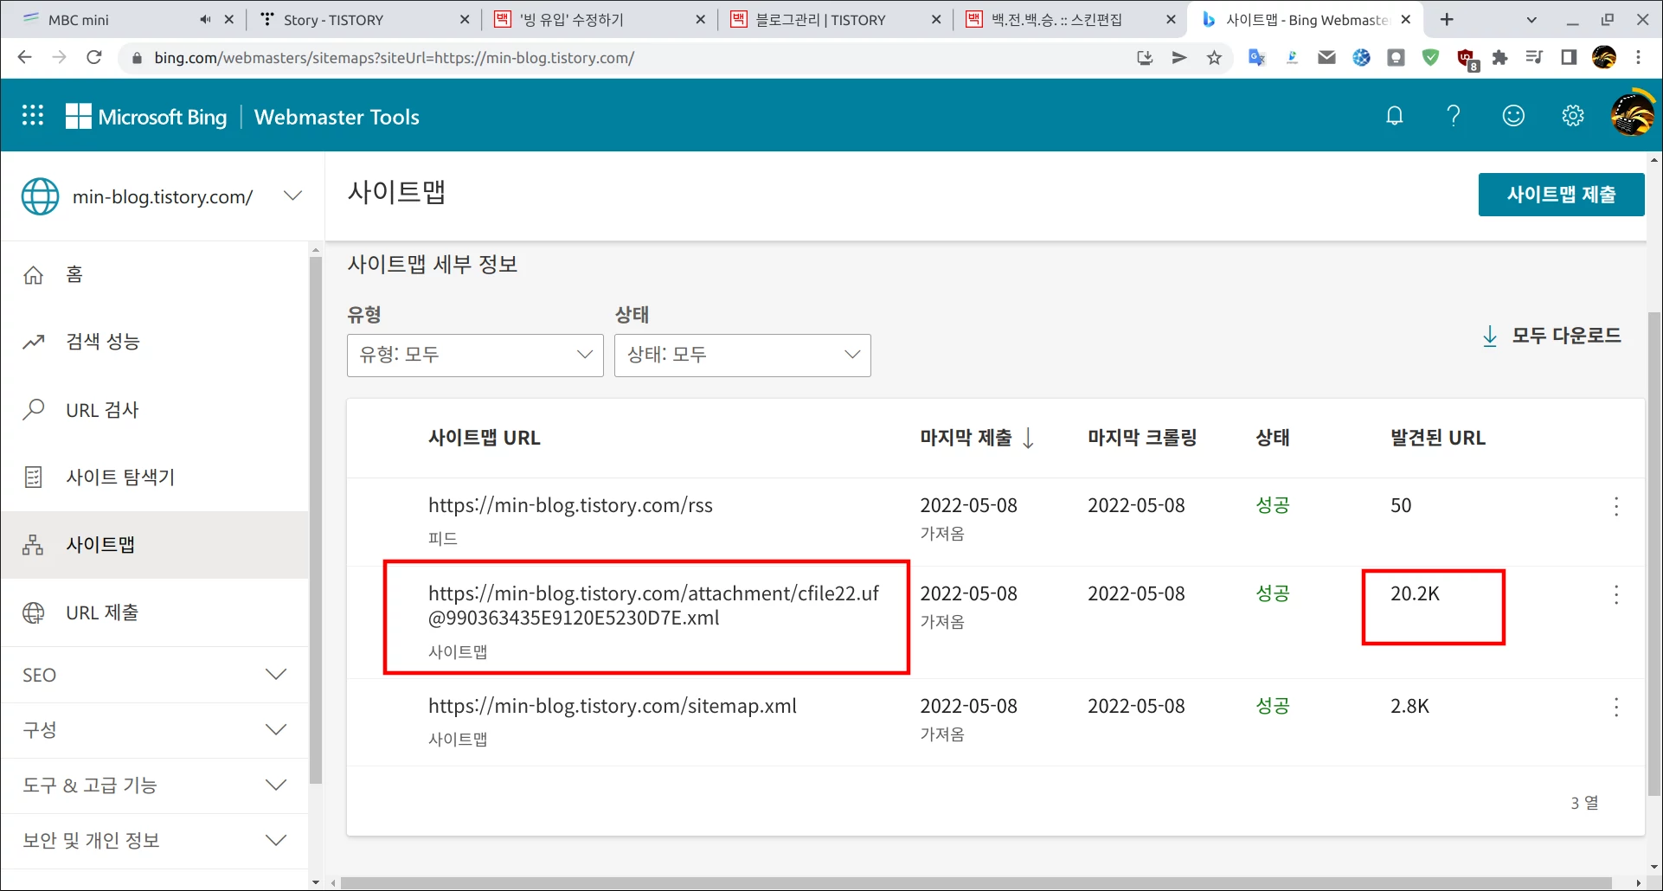This screenshot has width=1663, height=891.
Task: Open the tab search chevron
Action: tap(1531, 19)
